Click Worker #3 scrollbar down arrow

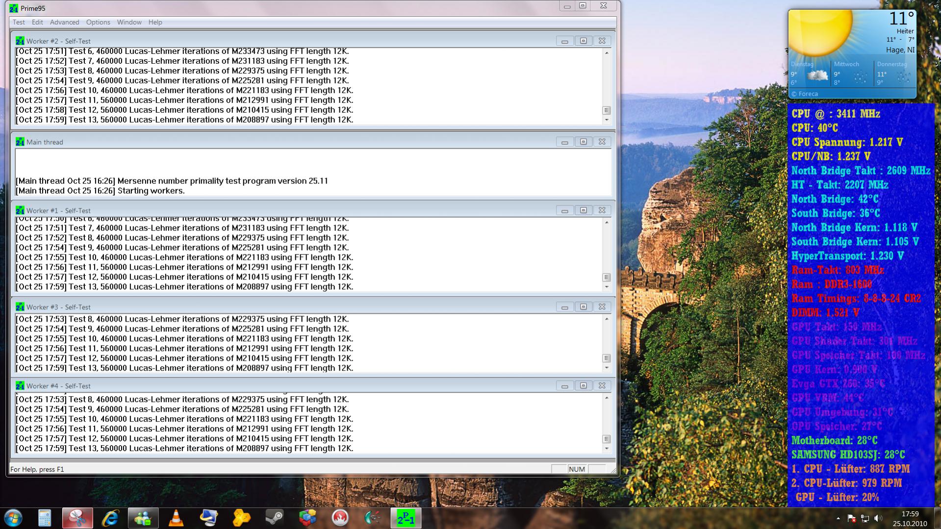tap(607, 368)
